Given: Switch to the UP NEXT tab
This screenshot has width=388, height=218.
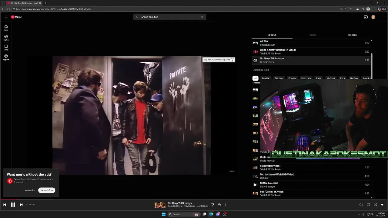Looking at the screenshot, I should click(272, 35).
